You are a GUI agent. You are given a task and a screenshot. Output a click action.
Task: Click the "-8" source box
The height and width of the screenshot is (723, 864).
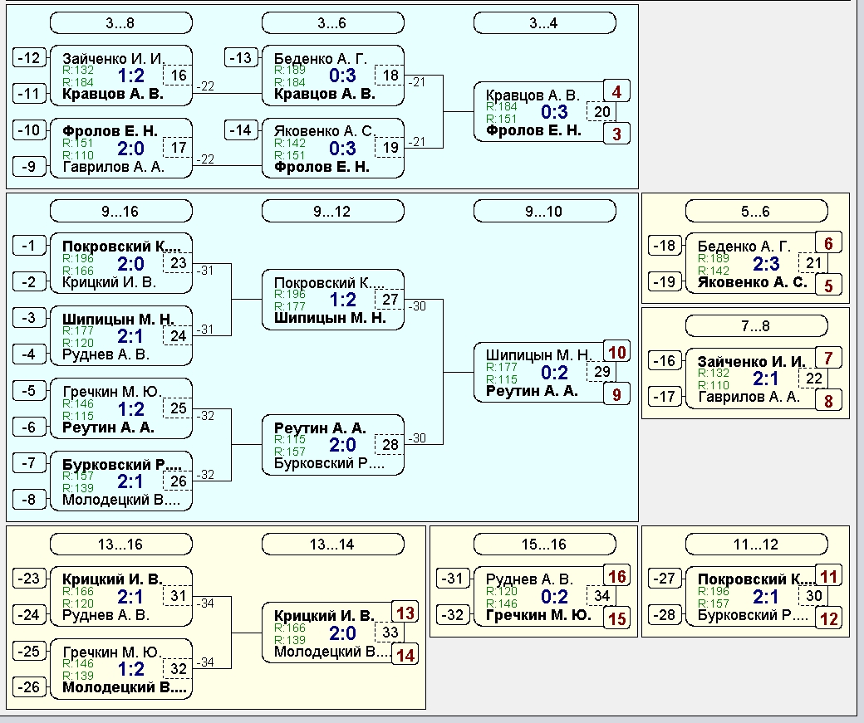pos(28,499)
